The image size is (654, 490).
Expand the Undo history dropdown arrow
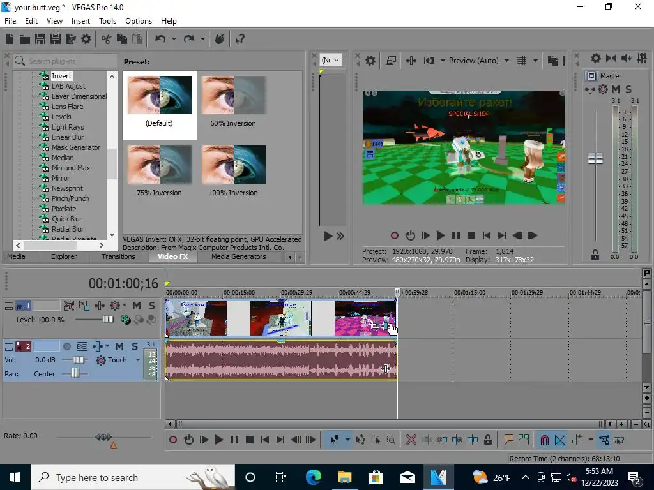[x=174, y=39]
